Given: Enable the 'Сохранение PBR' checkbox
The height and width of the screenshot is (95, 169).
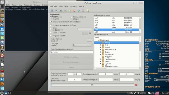Looking at the screenshot, I should click(x=51, y=36).
